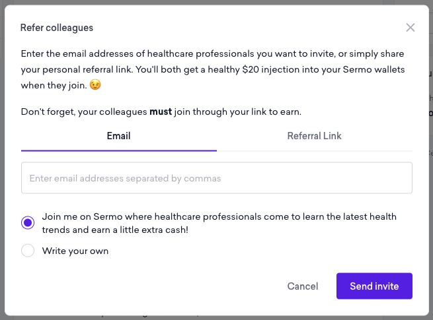The width and height of the screenshot is (433, 320).
Task: Click the purple underline beneath Email tab
Action: point(119,151)
